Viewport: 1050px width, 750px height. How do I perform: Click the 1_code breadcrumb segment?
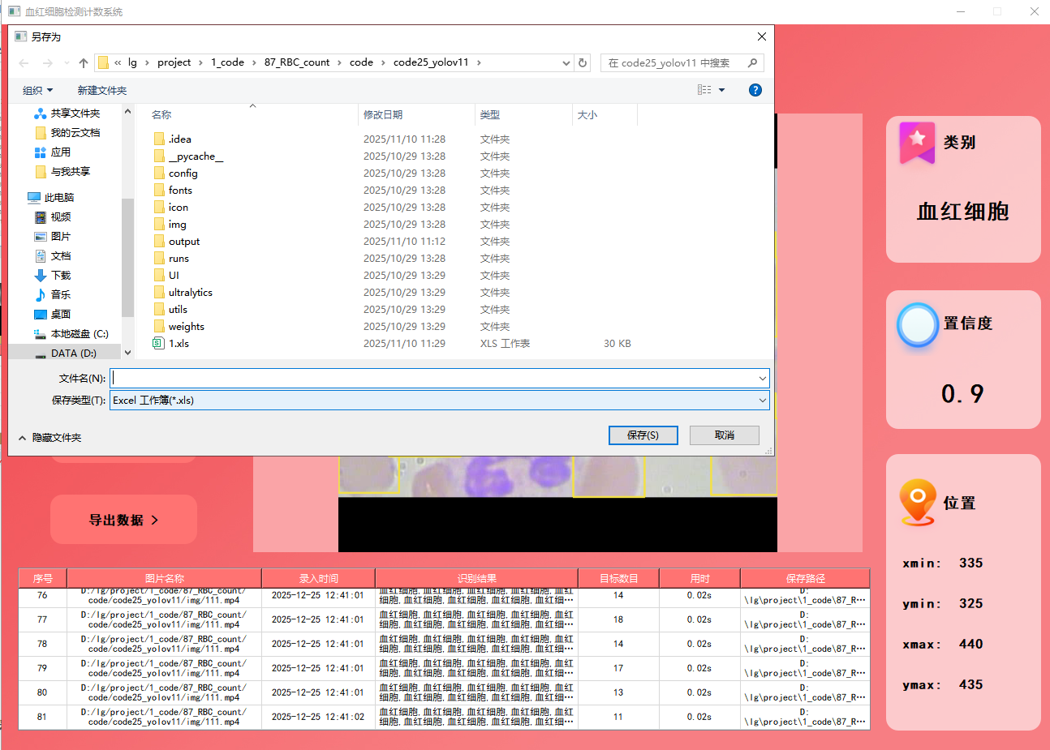tap(227, 62)
